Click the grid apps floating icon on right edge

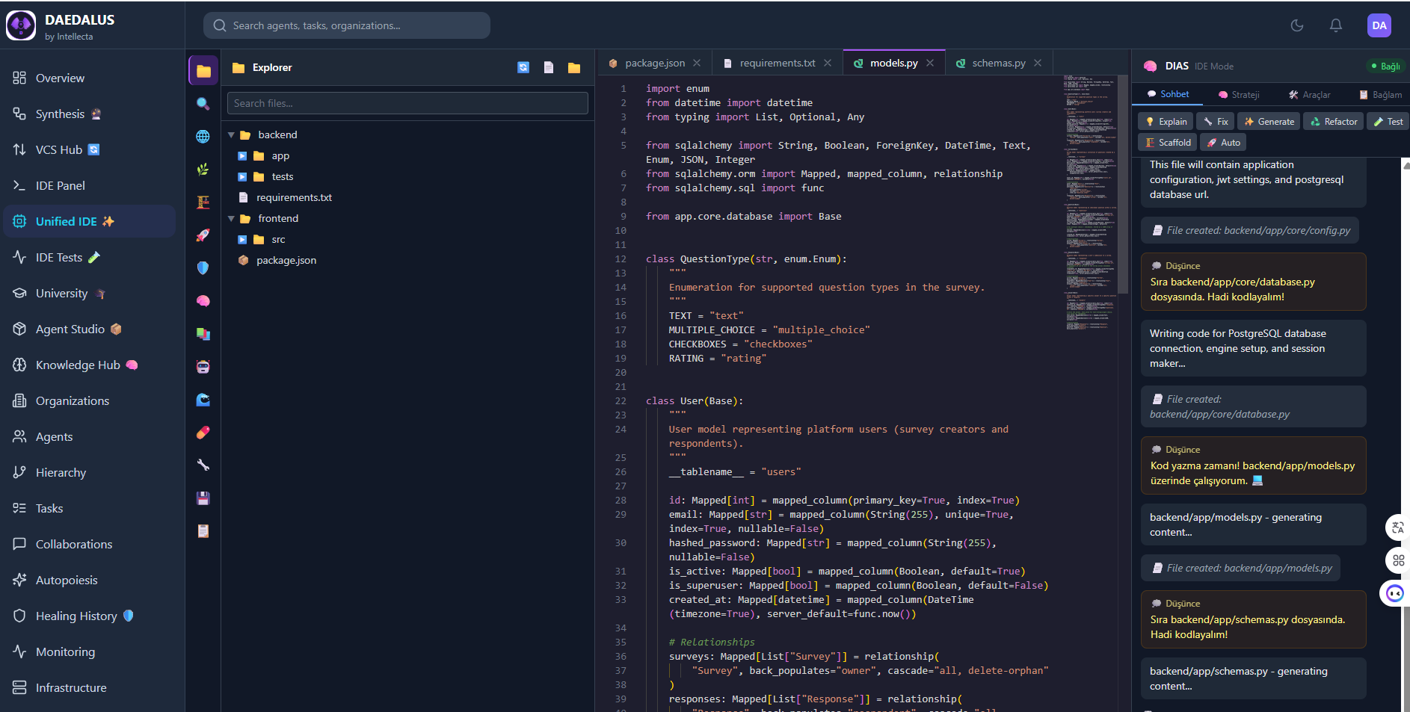(1397, 560)
